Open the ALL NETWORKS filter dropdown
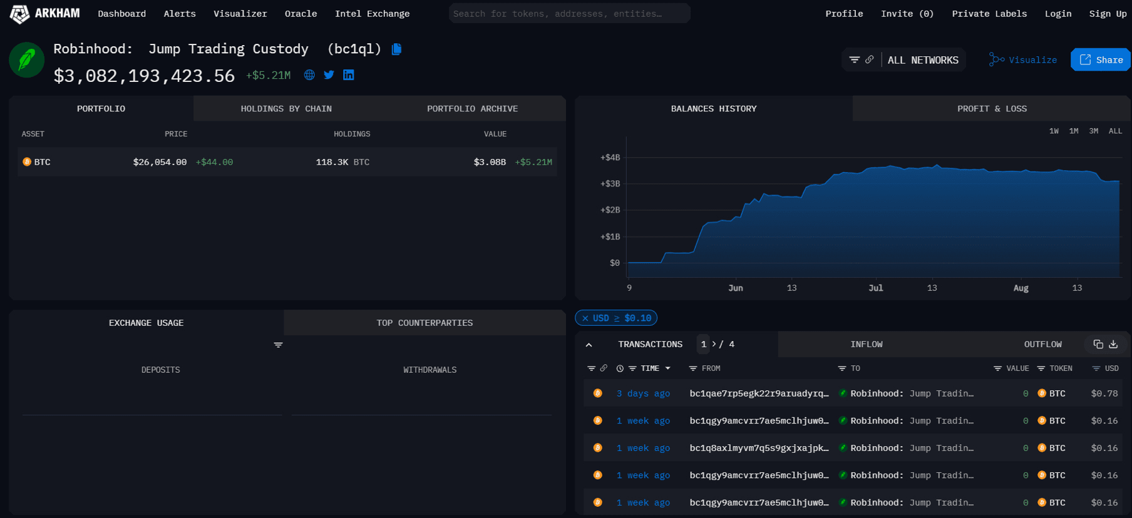This screenshot has width=1132, height=518. pos(922,60)
